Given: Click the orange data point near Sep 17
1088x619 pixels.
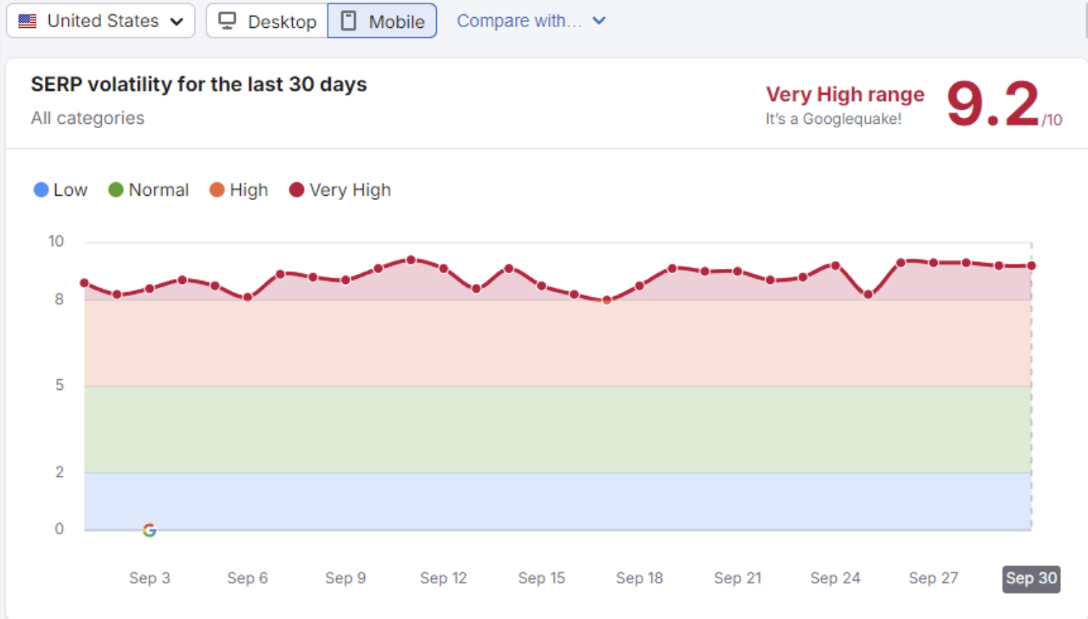Looking at the screenshot, I should (607, 300).
